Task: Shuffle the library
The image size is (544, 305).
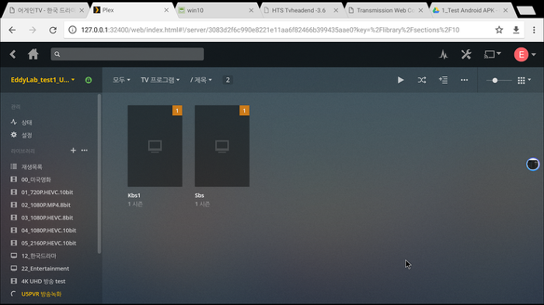Action: (x=422, y=80)
